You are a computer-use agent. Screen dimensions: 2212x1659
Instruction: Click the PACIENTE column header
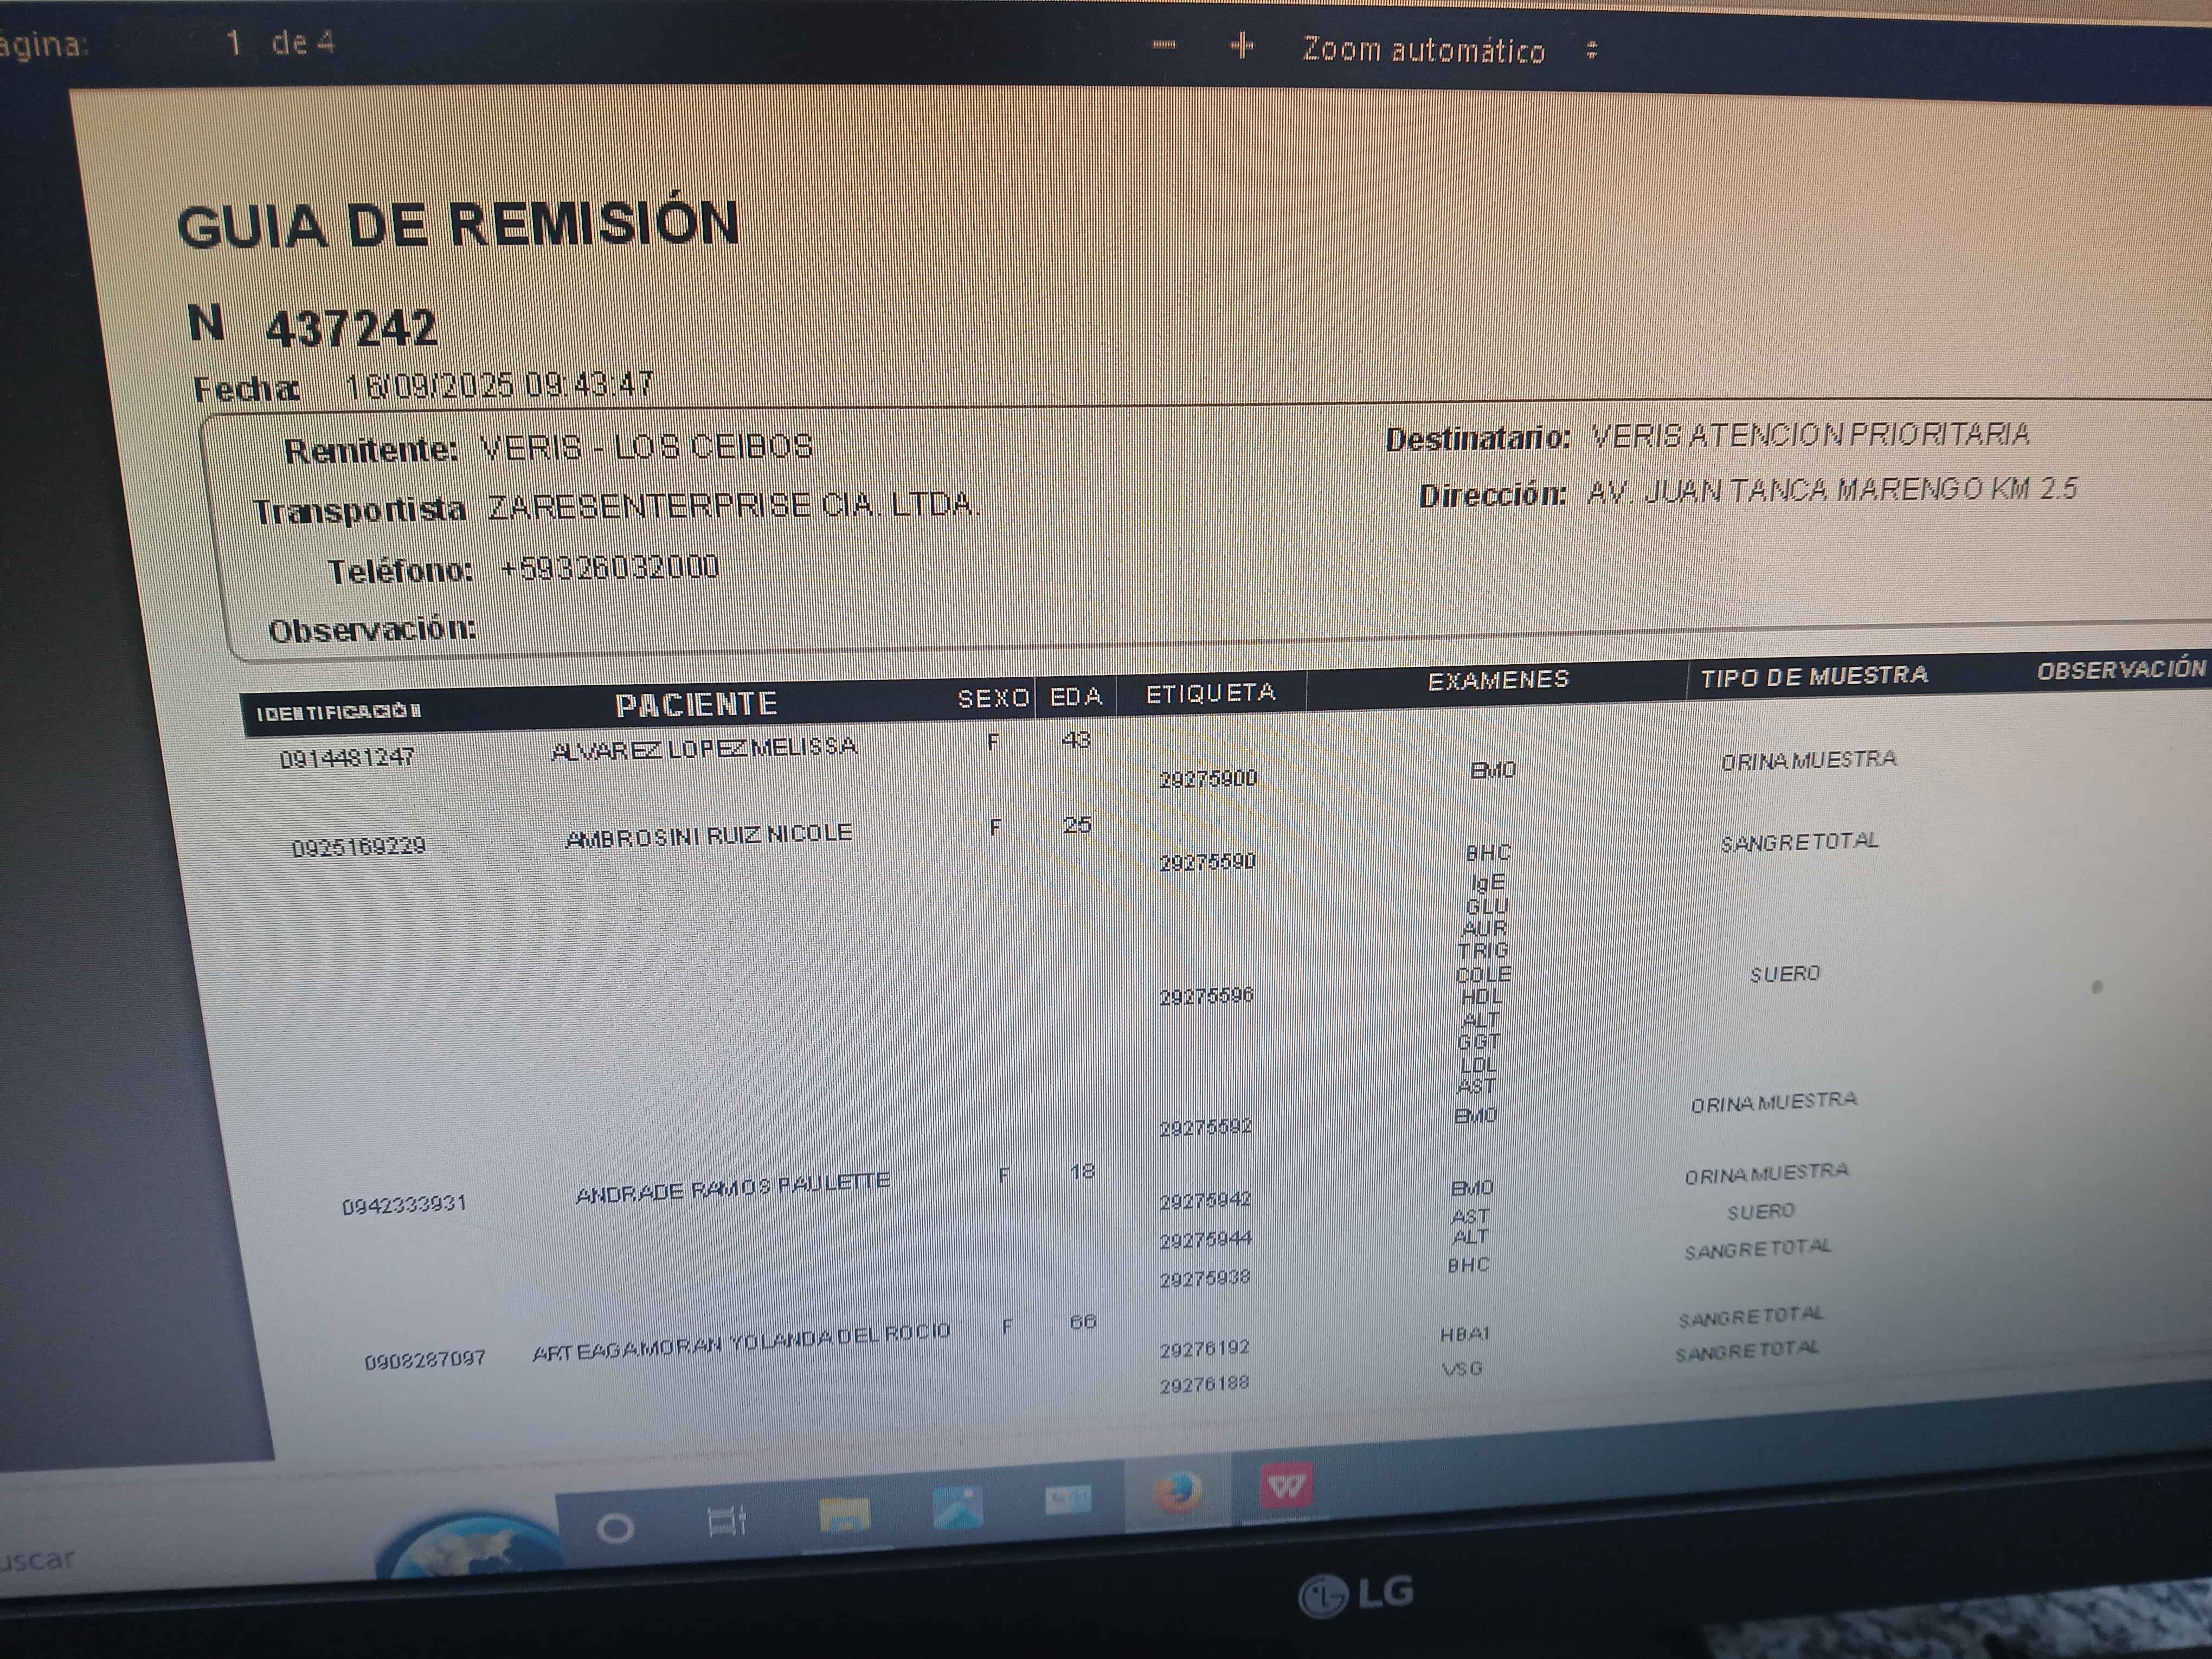point(696,705)
